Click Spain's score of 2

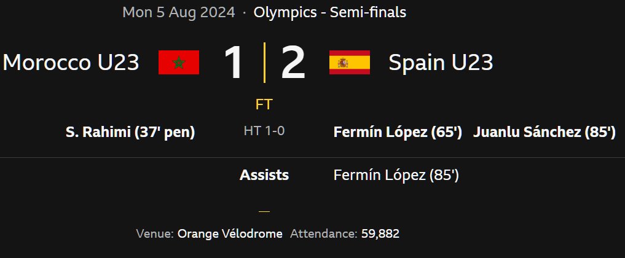click(x=293, y=63)
